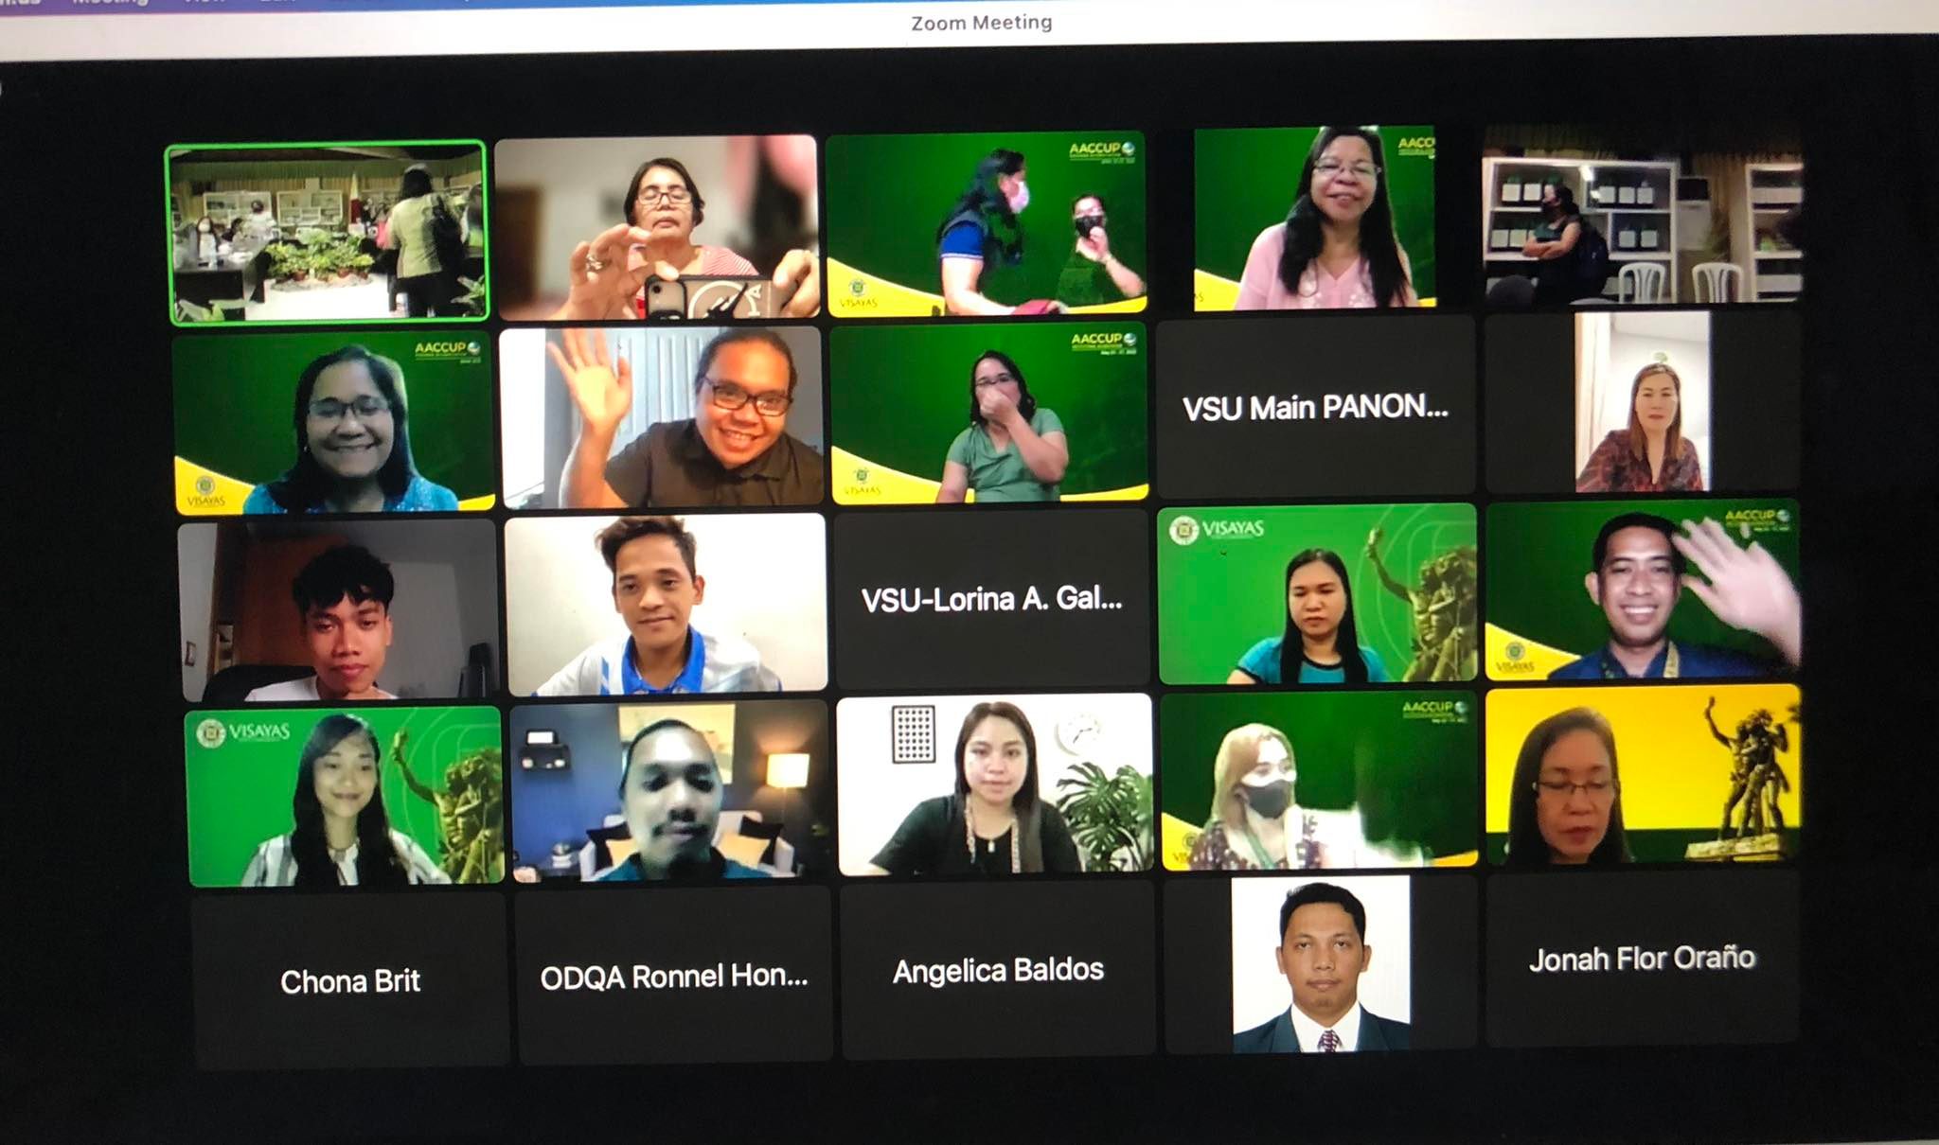1939x1145 pixels.
Task: Click the Jonah Flor Oraño participant tile
Action: coord(1642,959)
